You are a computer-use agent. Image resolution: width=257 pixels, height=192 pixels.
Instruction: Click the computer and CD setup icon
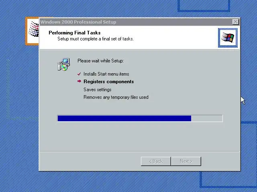(x=64, y=64)
